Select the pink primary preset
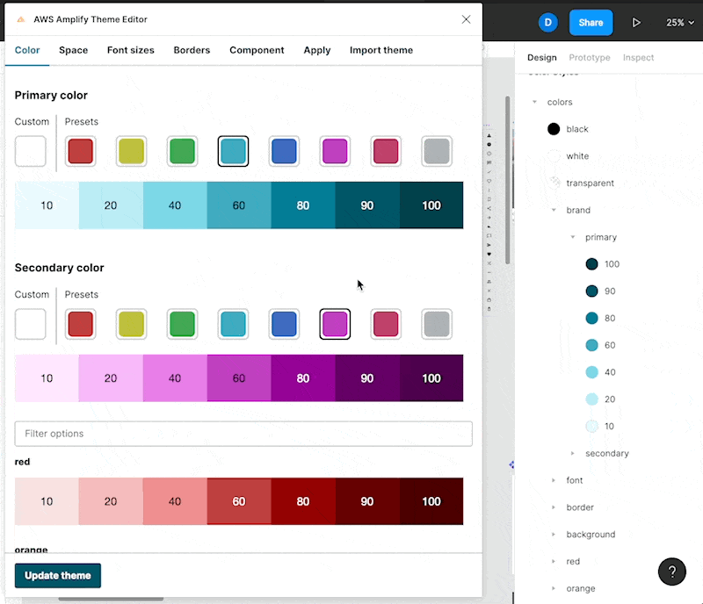The height and width of the screenshot is (604, 703). point(386,151)
